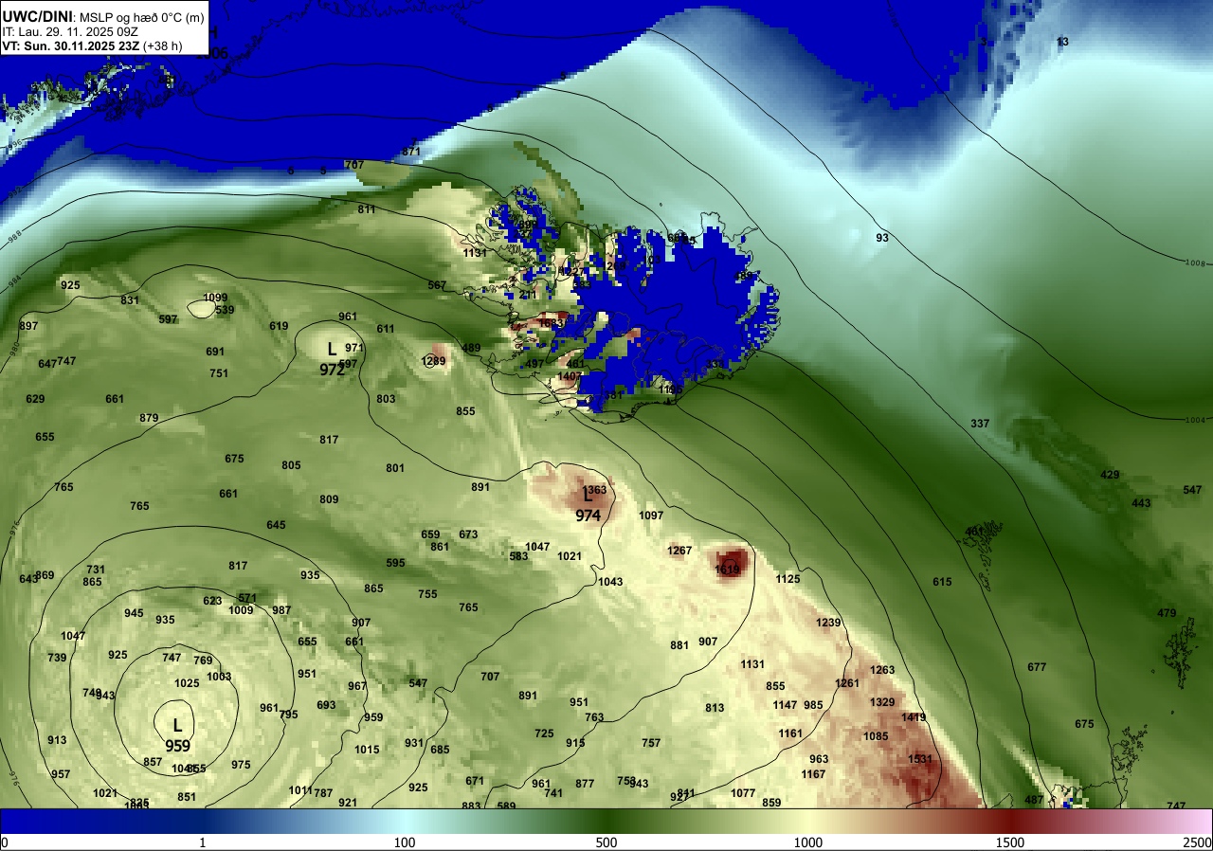Click the height value 619

coord(279,326)
